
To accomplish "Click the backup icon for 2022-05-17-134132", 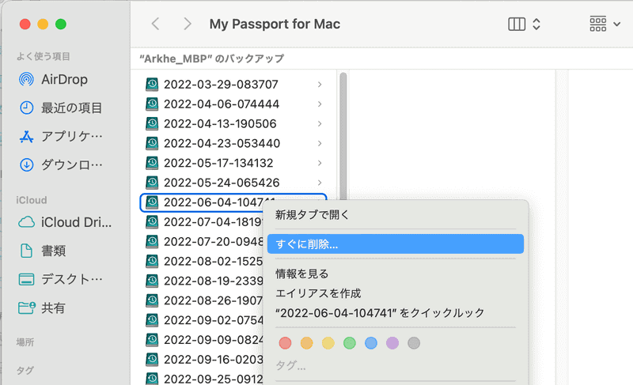I will coord(152,163).
